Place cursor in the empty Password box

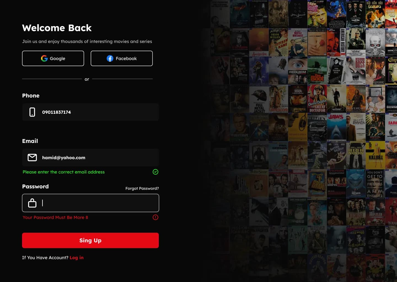coord(90,203)
